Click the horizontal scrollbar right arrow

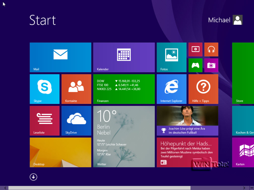pyautogui.click(x=244, y=188)
